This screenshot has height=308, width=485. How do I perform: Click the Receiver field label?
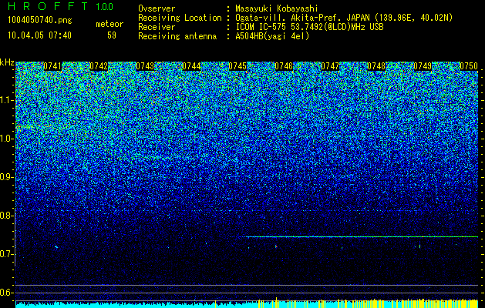click(x=157, y=27)
